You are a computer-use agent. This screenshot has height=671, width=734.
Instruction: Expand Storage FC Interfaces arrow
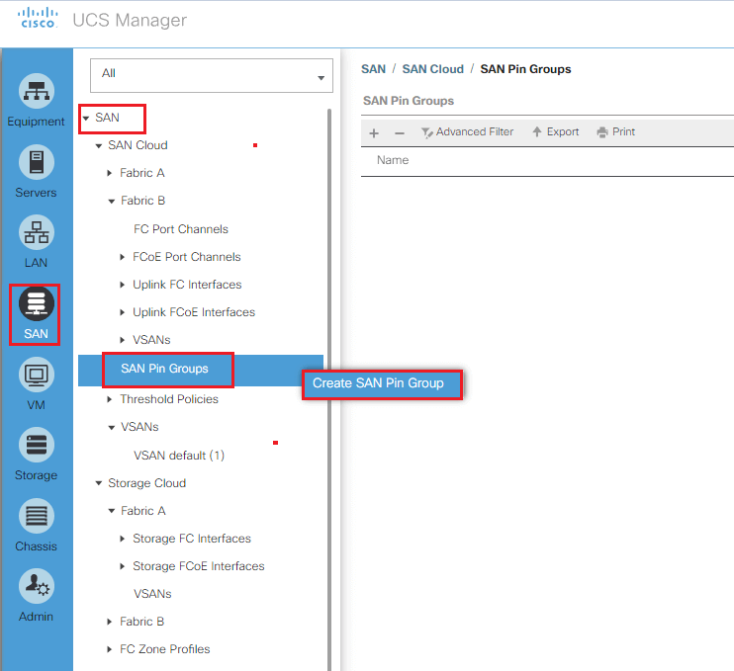123,539
